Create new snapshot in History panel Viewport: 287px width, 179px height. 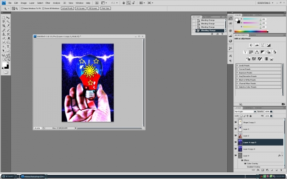click(x=217, y=34)
